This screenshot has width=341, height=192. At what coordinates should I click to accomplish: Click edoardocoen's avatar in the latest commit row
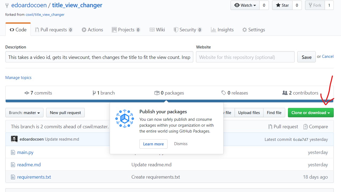point(14,139)
